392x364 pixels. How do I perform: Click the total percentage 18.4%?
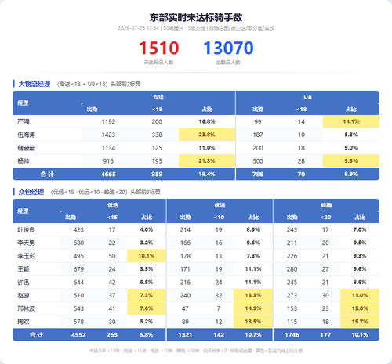[207, 174]
